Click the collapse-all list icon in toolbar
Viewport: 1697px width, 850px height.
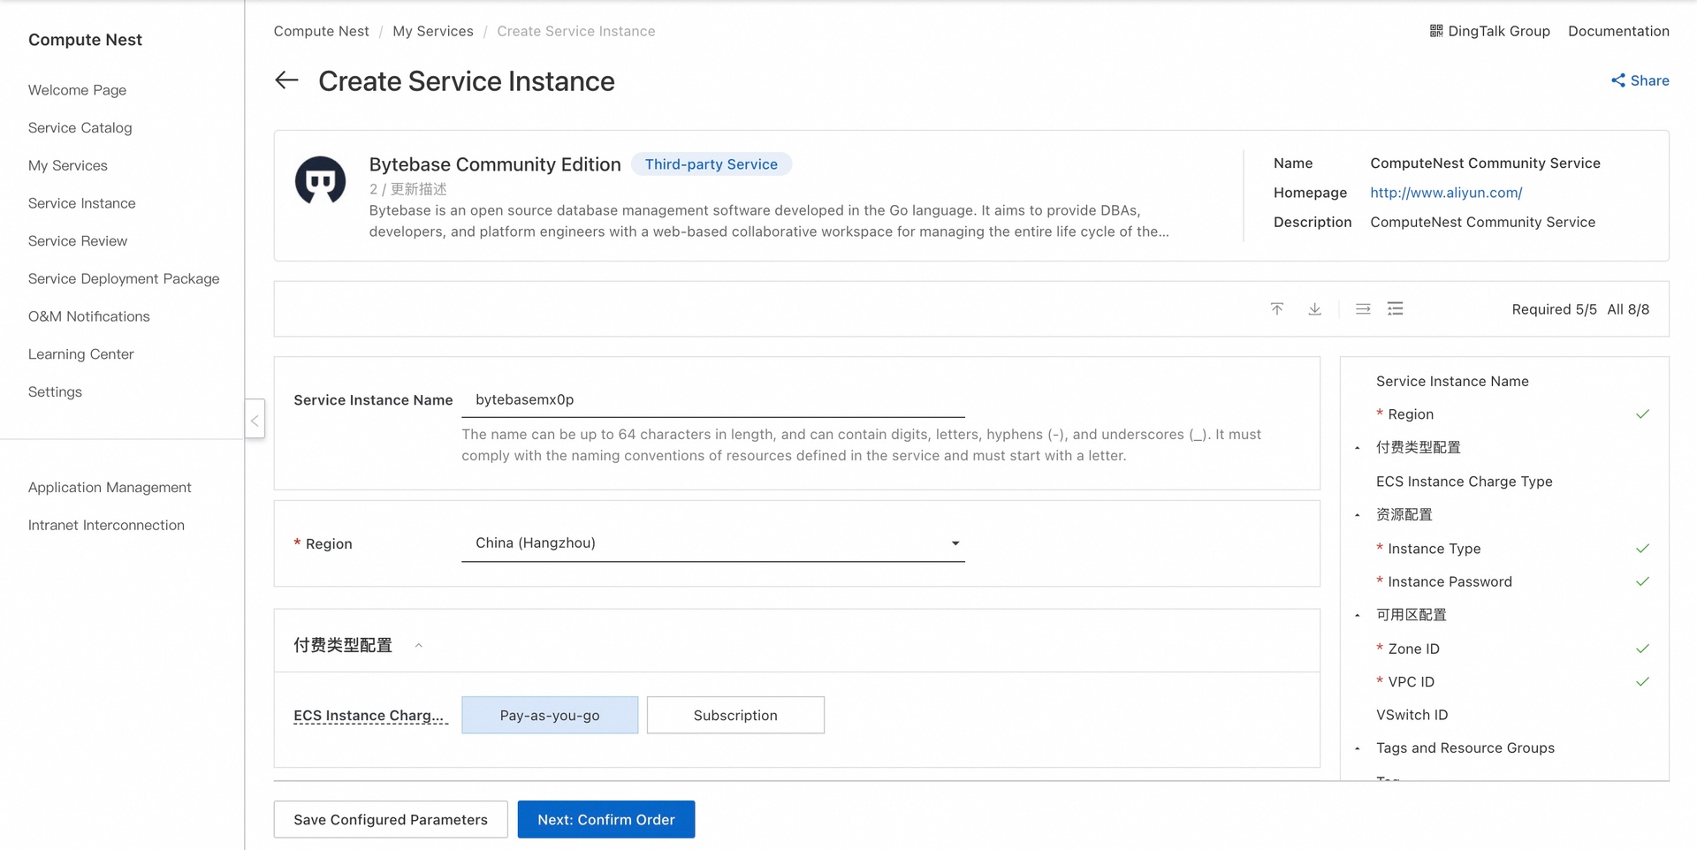(1363, 308)
